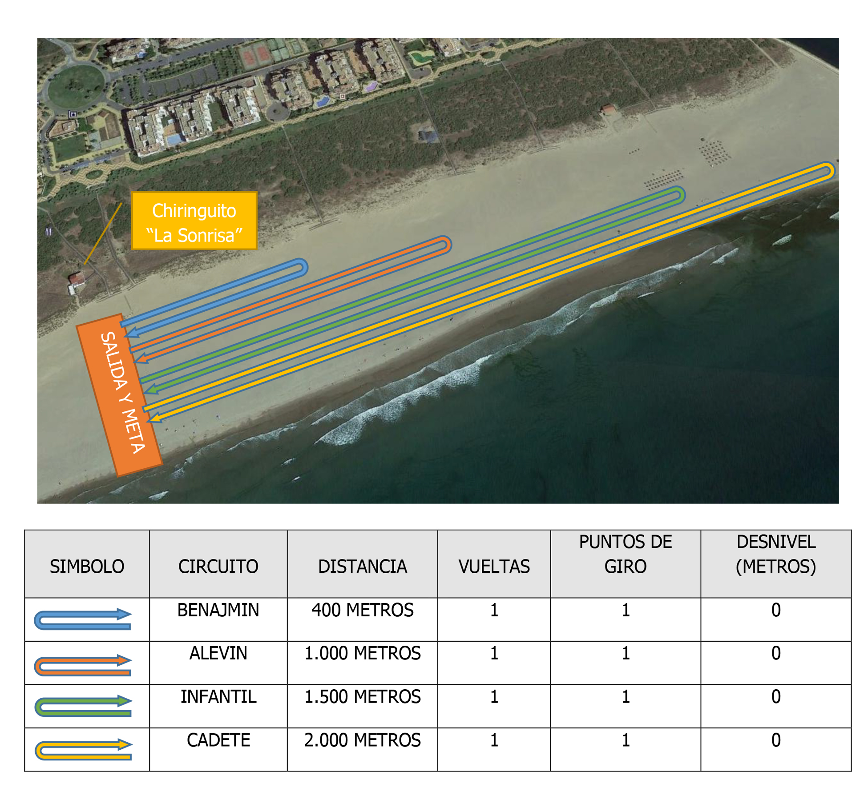Viewport: 868px width, 788px height.
Task: Select the 1.000 METROS distance cell
Action: [362, 653]
